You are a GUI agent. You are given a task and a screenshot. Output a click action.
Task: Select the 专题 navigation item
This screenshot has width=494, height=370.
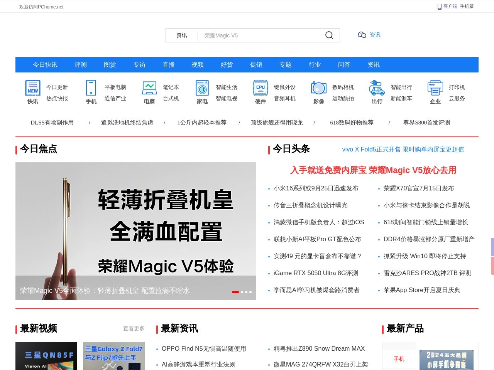286,65
